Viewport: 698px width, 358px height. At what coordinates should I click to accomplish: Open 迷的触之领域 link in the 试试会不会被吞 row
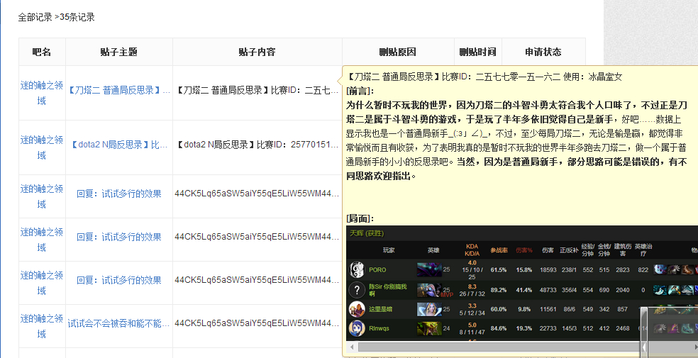42,326
